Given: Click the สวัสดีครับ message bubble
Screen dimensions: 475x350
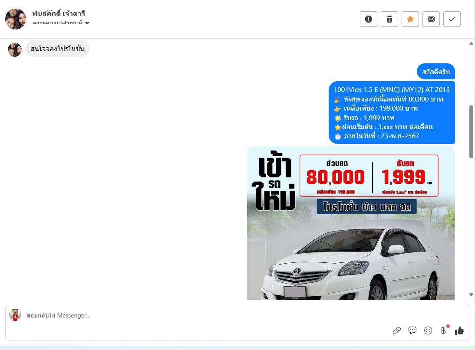Looking at the screenshot, I should point(435,72).
